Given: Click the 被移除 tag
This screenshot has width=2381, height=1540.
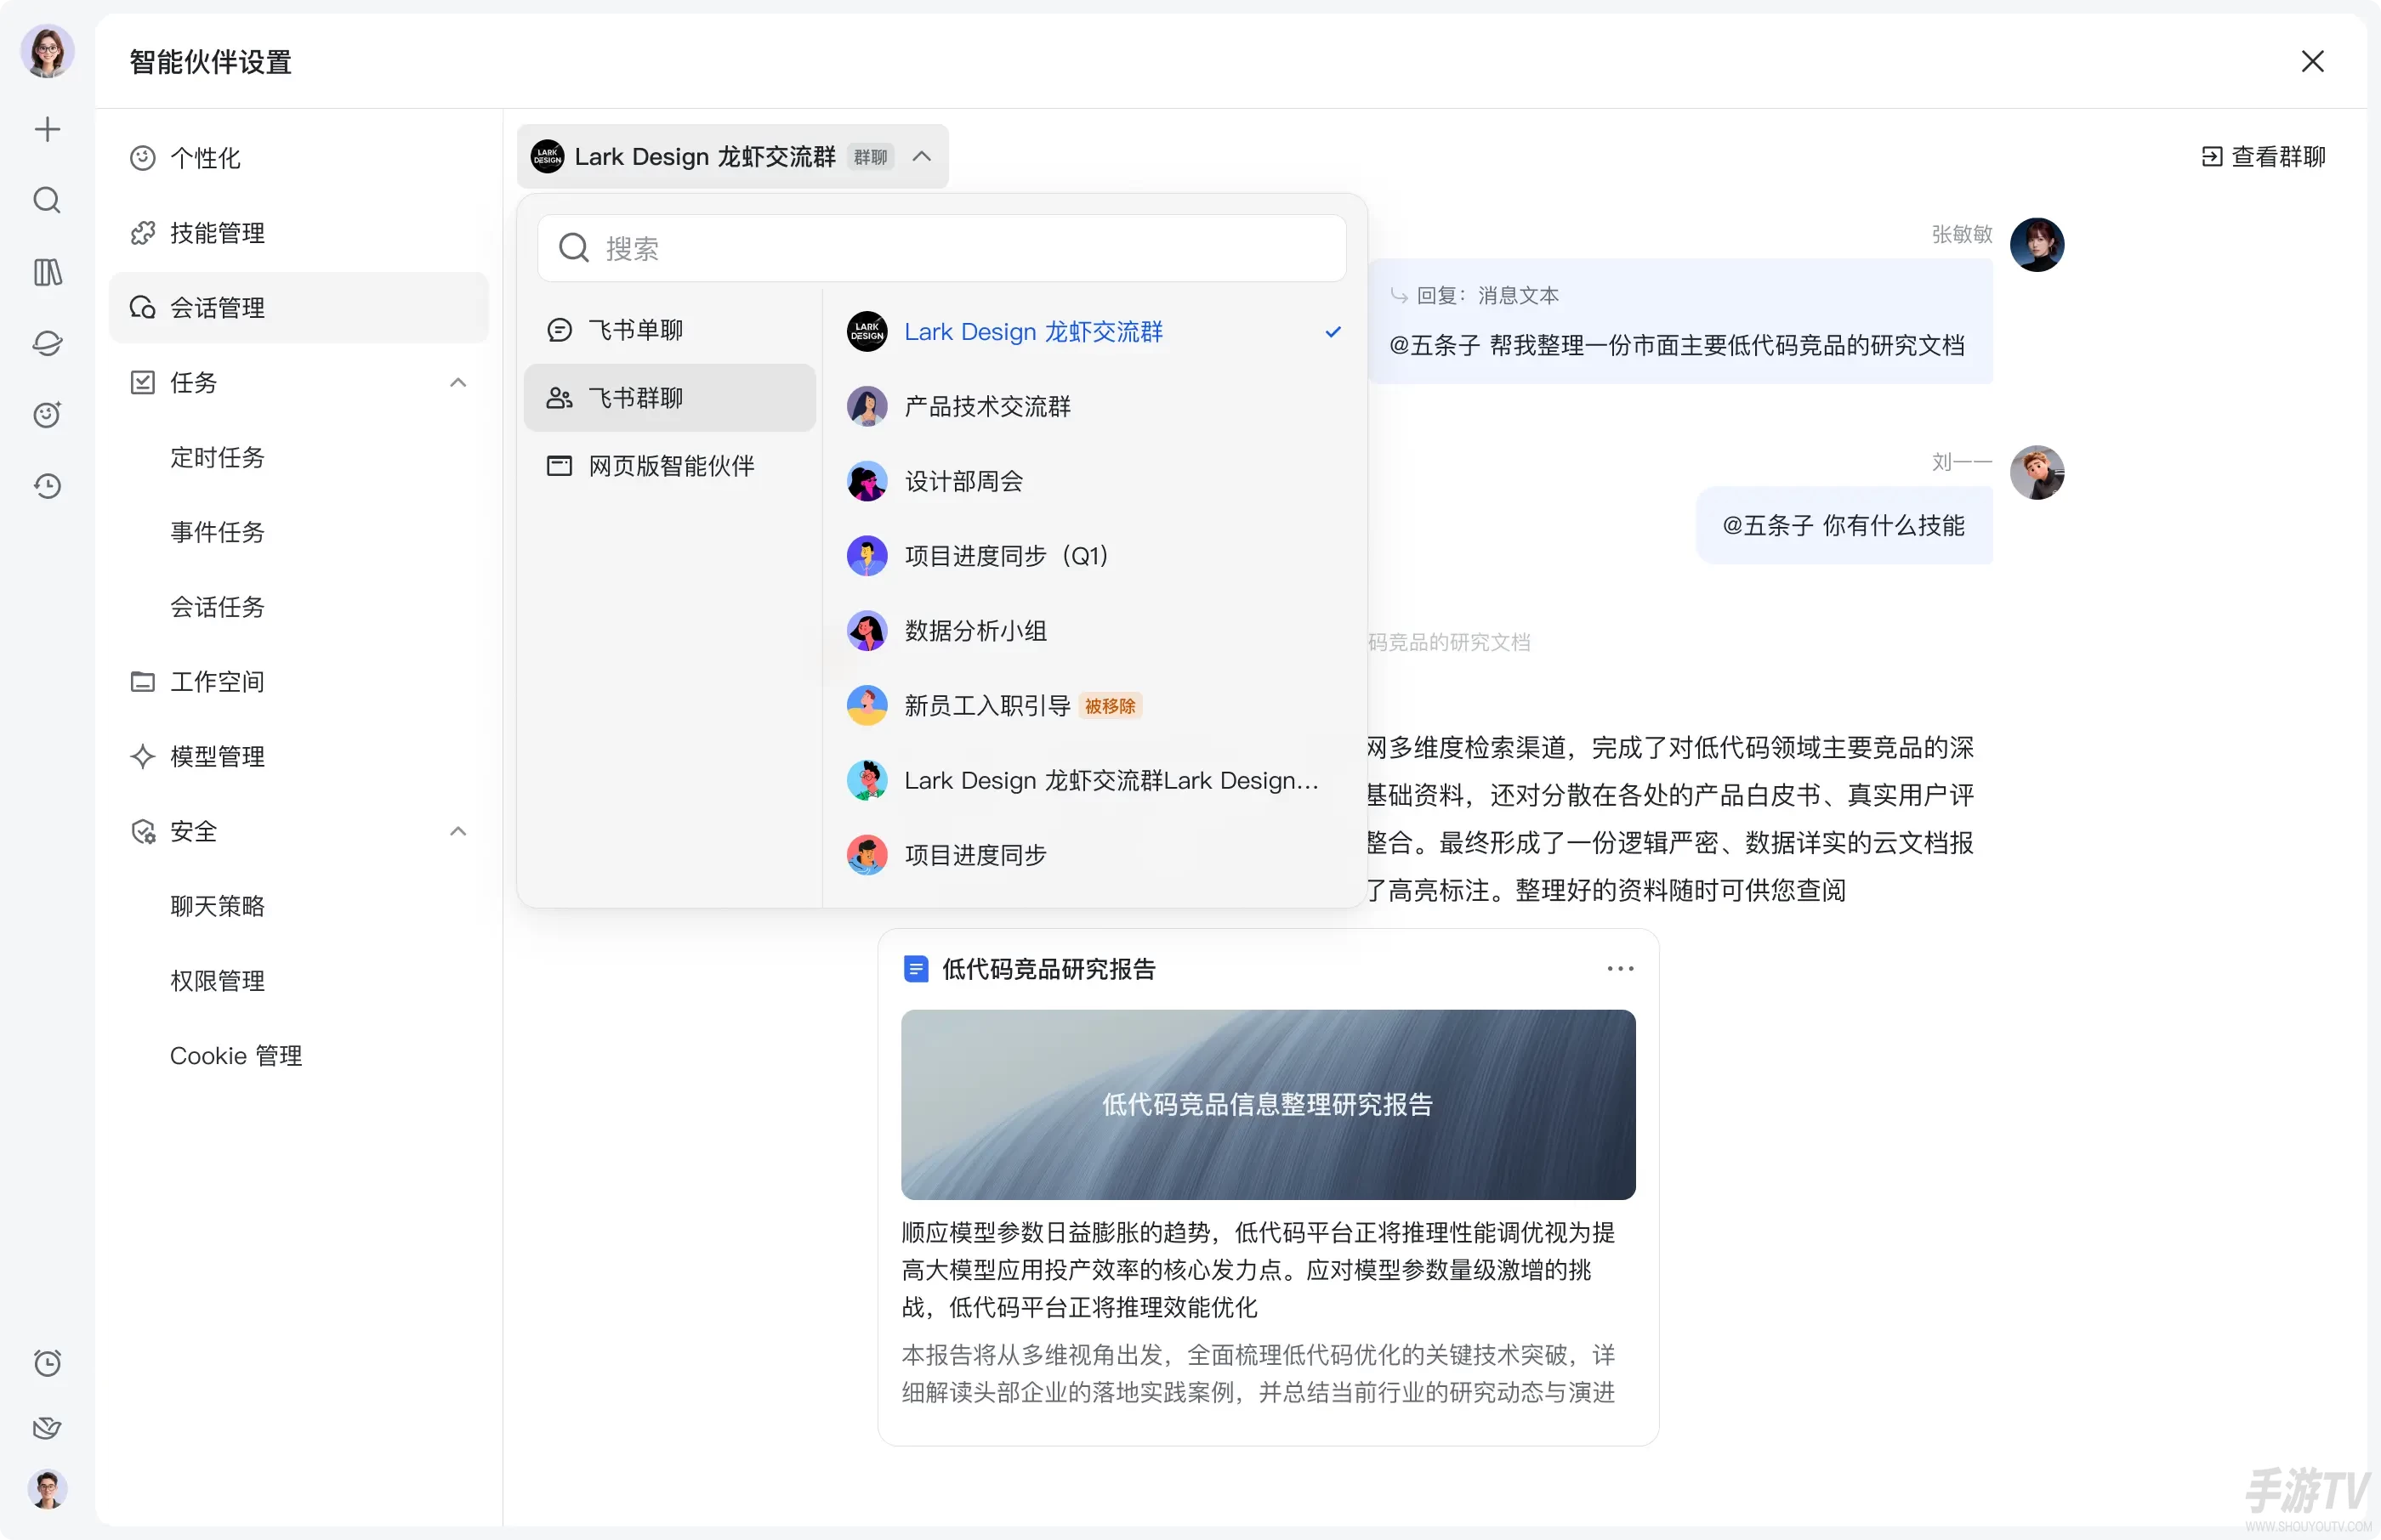Looking at the screenshot, I should (1110, 706).
